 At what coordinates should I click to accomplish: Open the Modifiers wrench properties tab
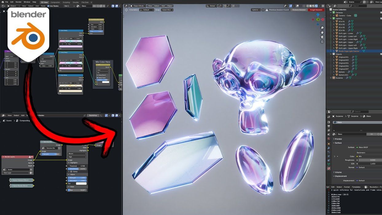(x=329, y=148)
